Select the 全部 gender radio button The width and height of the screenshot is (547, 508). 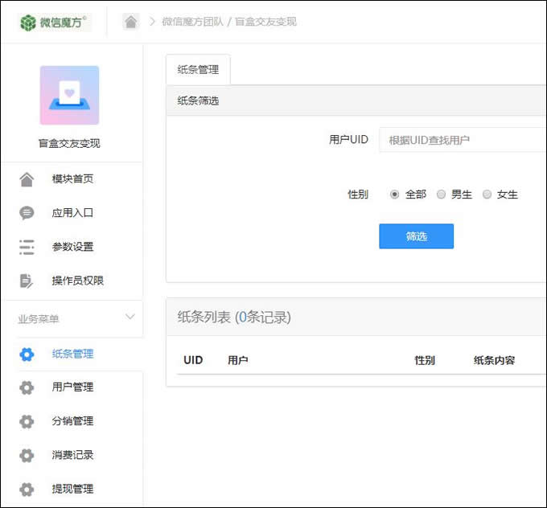point(394,195)
